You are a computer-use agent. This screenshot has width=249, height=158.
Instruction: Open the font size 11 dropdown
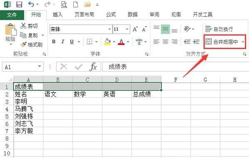point(127,29)
